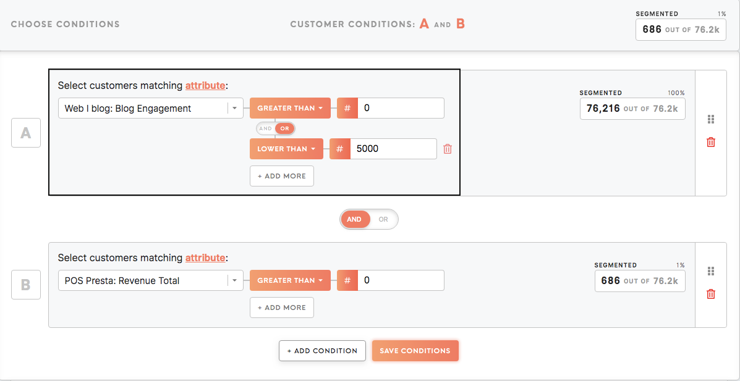
Task: Click the # icon in Revenue Total row
Action: [x=347, y=280]
